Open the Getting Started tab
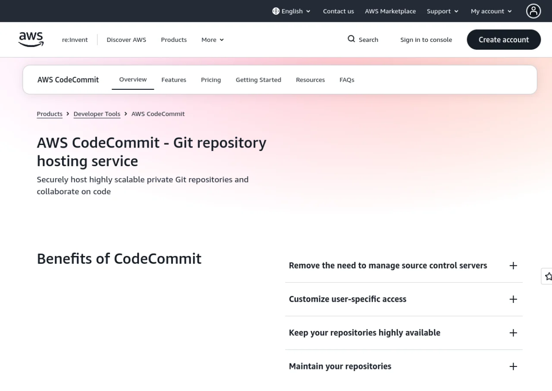This screenshot has height=391, width=552. pos(258,80)
